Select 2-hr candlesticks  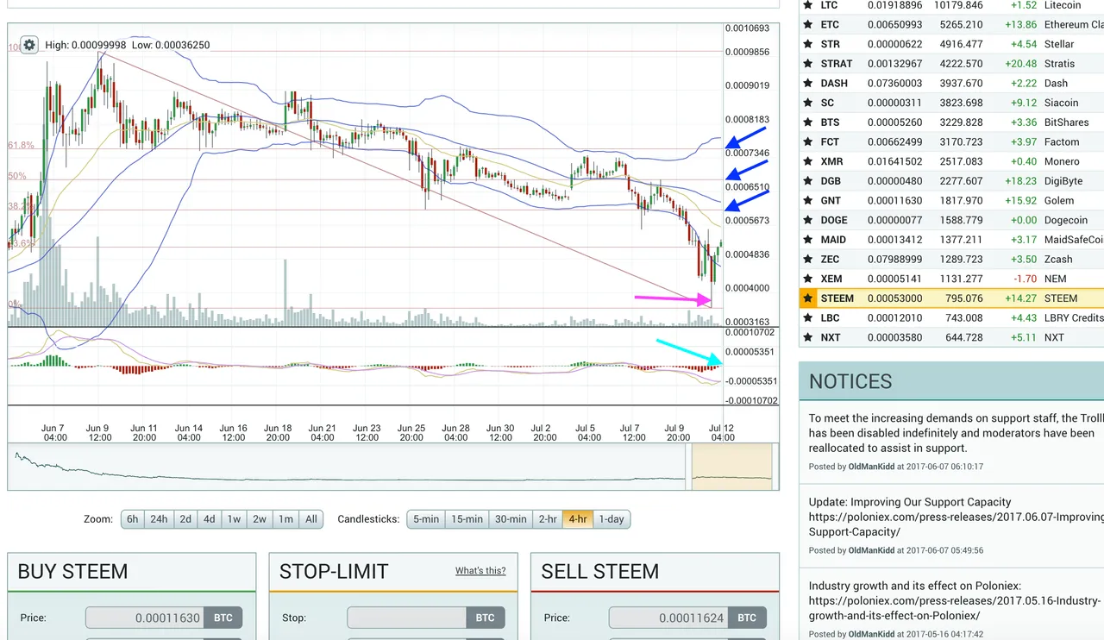point(548,519)
